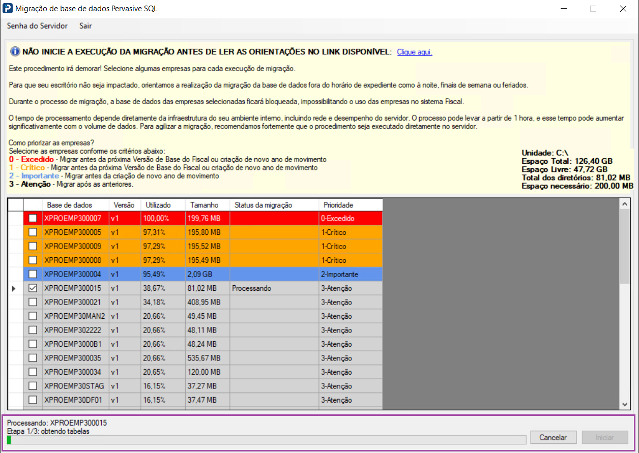Enable the checkbox for XPROEMP300009
The width and height of the screenshot is (639, 453).
[33, 246]
